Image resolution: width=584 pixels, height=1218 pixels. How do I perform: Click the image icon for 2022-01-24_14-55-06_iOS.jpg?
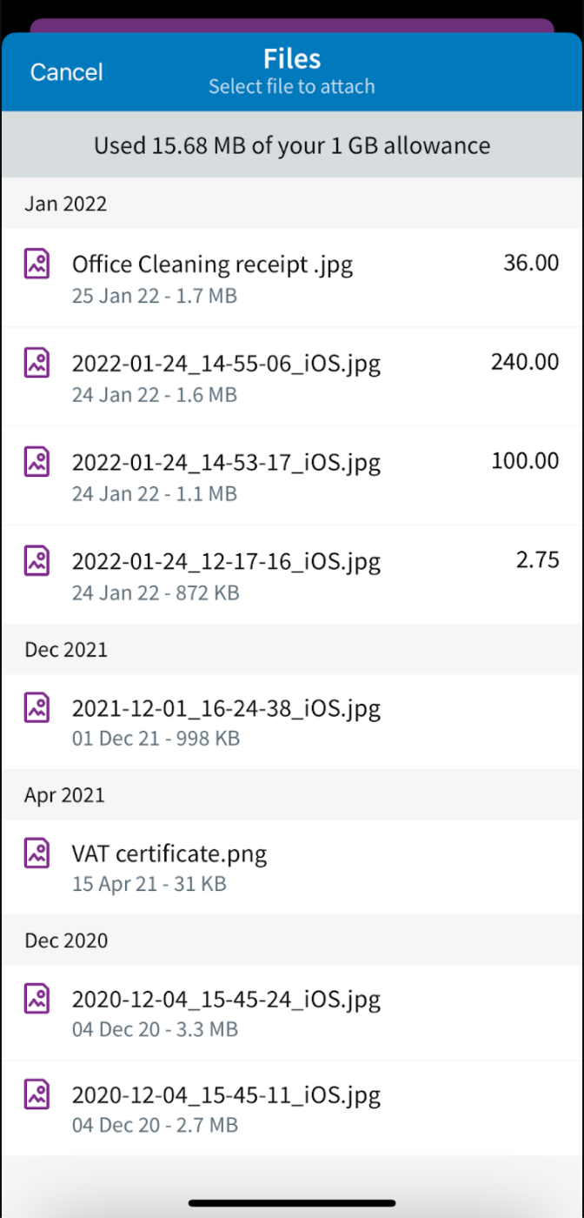36,361
